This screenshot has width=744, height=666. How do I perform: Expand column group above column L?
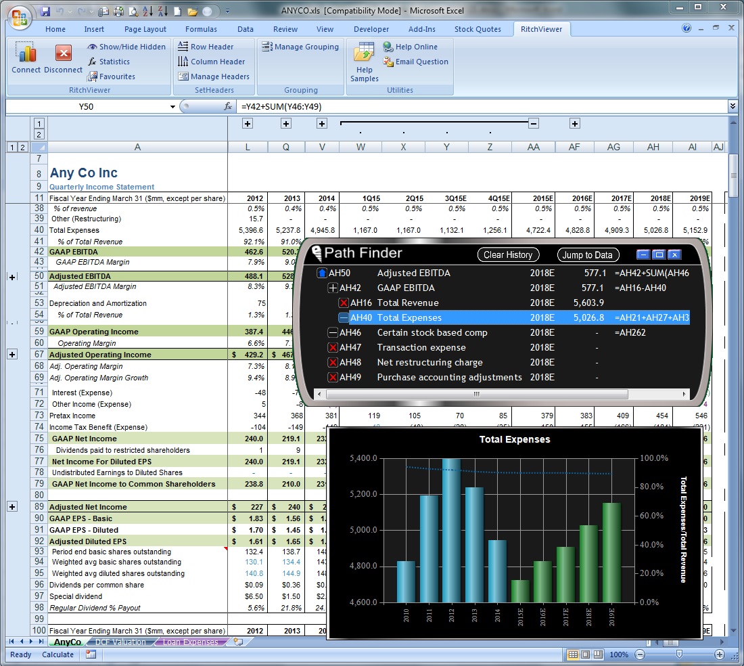tap(247, 123)
